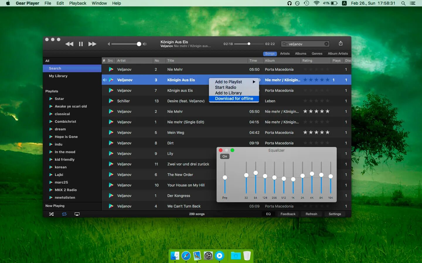This screenshot has height=263, width=422.
Task: Open the Awake ye scari old playlist
Action: click(71, 106)
